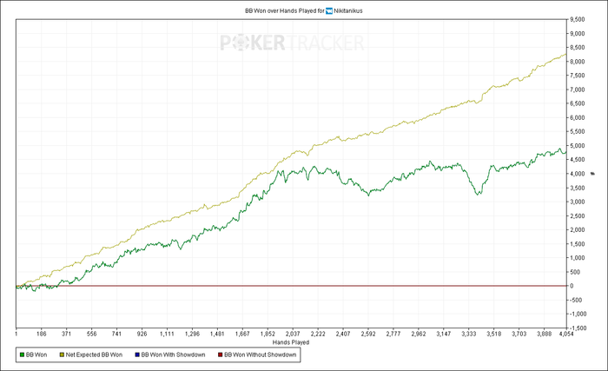608x371 pixels.
Task: Click the 'BB Won over Hands Played for' title
Action: point(285,11)
